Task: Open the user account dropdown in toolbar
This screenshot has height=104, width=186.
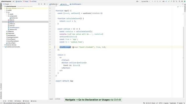Action: (137, 1)
